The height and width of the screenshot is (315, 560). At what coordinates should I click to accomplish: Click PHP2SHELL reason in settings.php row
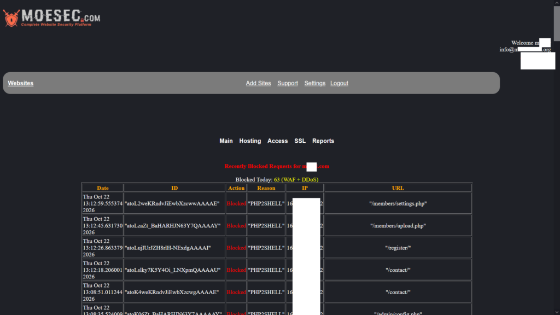point(266,203)
